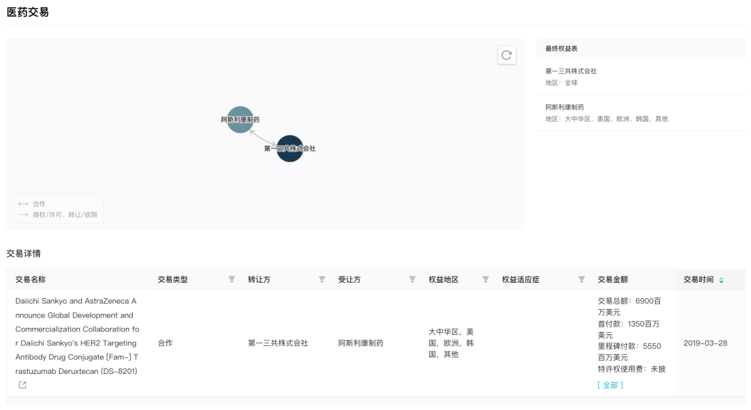Sort by 交易时间 arrow icon

(x=721, y=280)
